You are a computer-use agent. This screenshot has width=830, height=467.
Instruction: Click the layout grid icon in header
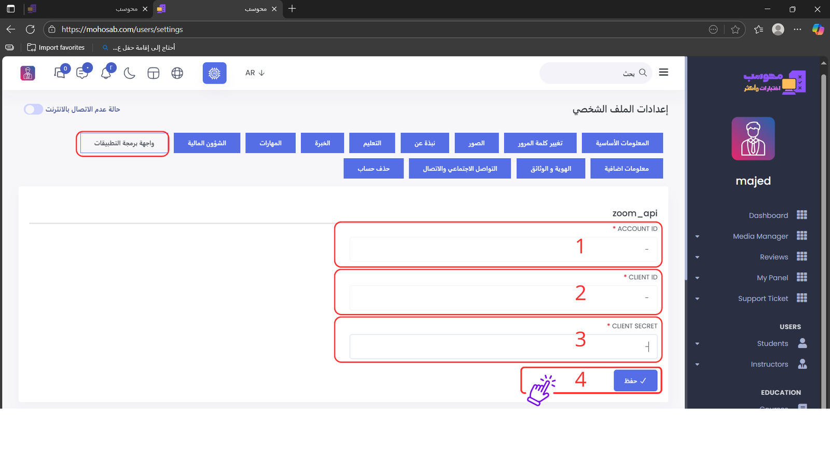[x=154, y=73]
